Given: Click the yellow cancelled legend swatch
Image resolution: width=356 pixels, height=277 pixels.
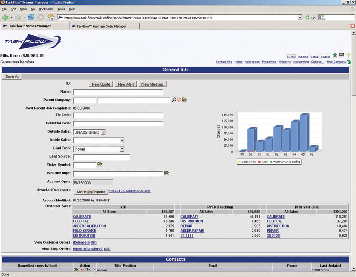Looking at the screenshot, I should click(239, 162).
